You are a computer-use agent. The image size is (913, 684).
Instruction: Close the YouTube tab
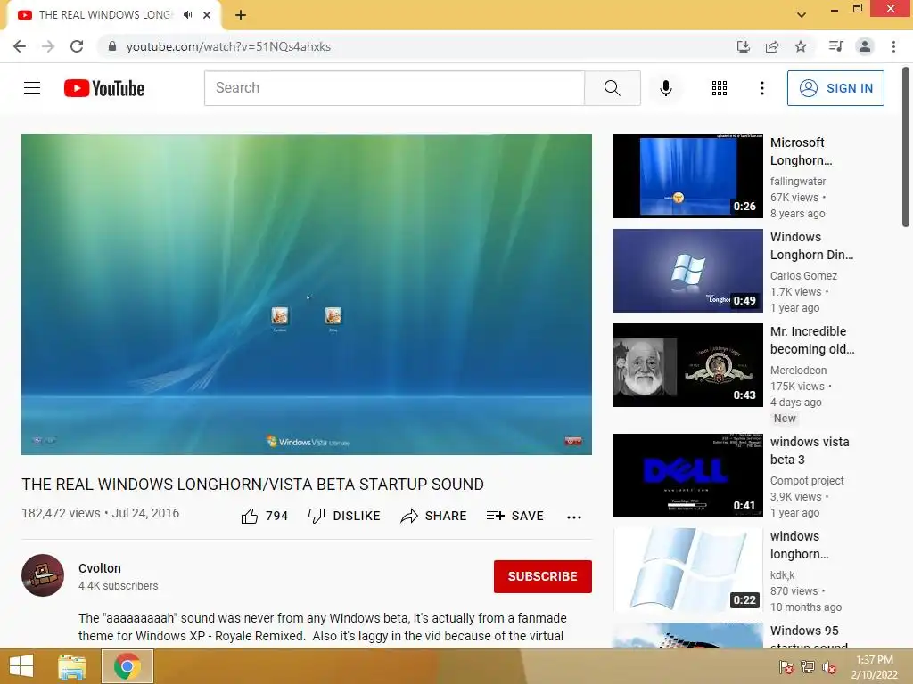pos(207,15)
